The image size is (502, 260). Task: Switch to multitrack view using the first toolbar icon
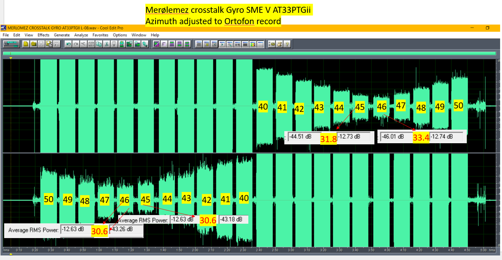coord(11,44)
